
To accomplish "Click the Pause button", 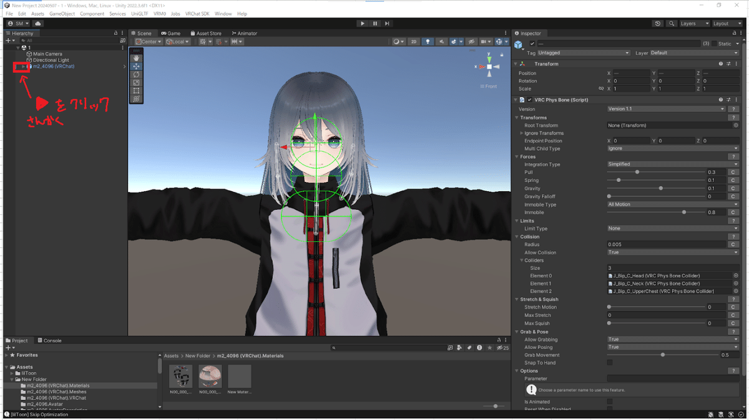I will 375,24.
